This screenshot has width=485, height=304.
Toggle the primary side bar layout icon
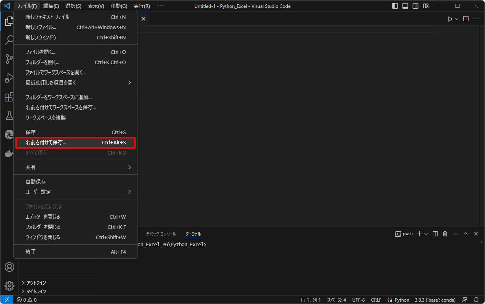pos(395,6)
